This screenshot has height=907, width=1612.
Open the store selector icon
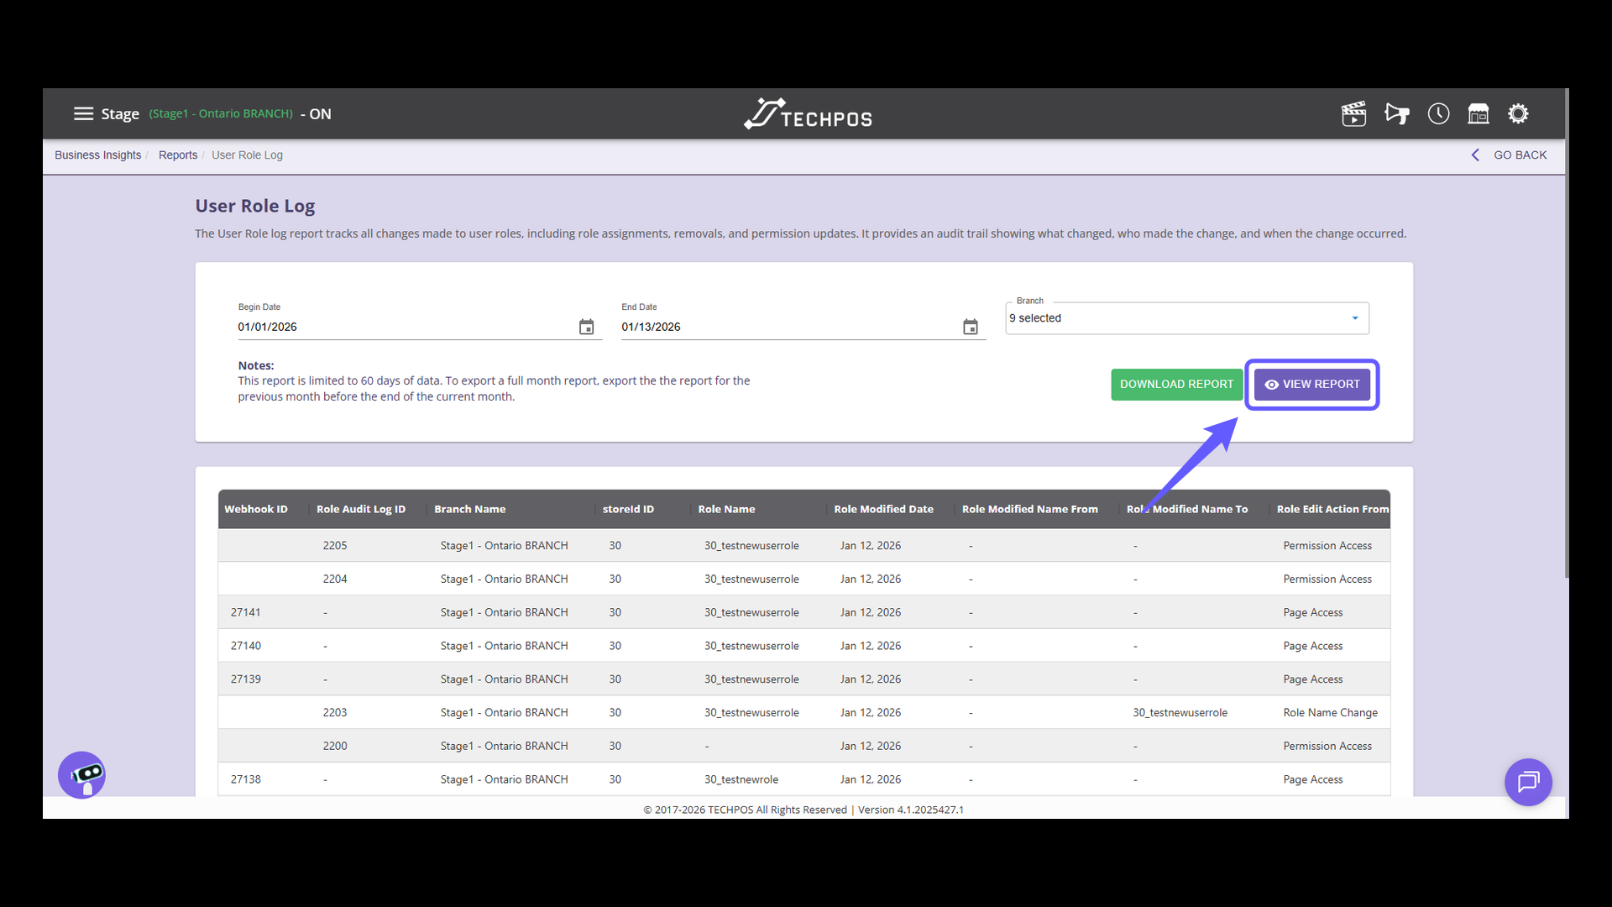(1479, 113)
